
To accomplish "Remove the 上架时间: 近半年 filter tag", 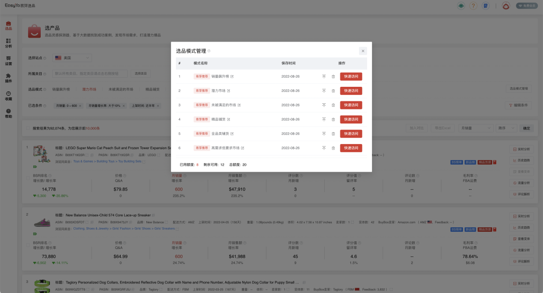I will [158, 106].
